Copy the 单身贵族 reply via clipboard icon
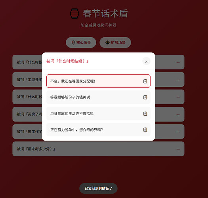Image resolution: width=208 pixels, height=198 pixels. (145, 114)
